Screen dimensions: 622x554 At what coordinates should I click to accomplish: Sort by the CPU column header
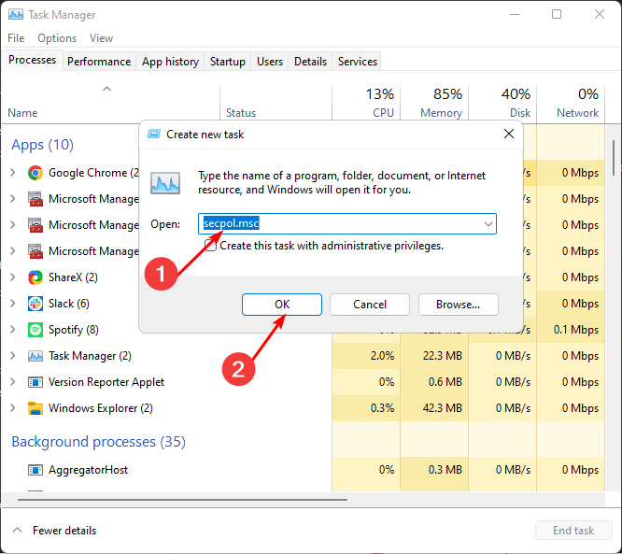pyautogui.click(x=366, y=103)
